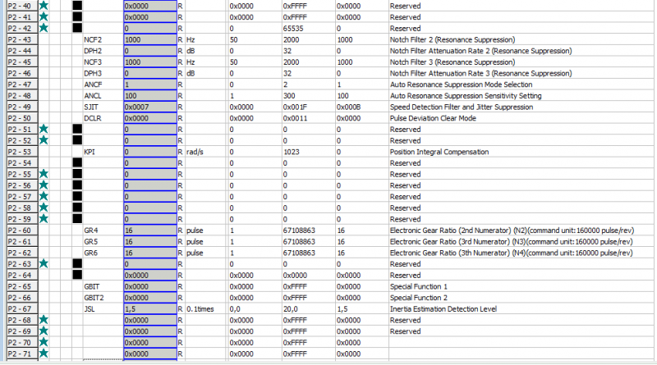Click the star icon in row P2-40
Viewport: 657px width, 365px height.
[44, 5]
